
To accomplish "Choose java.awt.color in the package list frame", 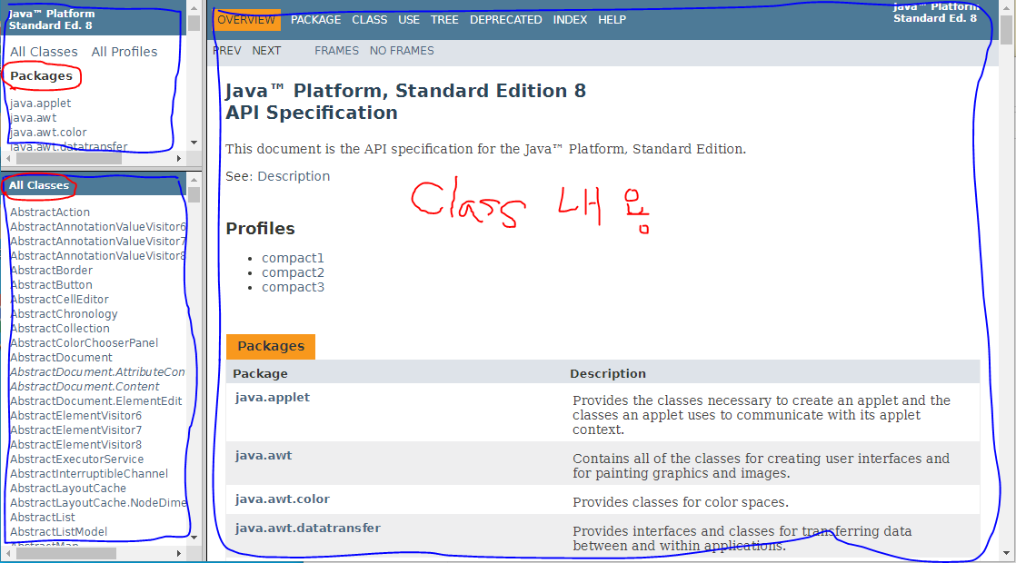I will pyautogui.click(x=48, y=132).
